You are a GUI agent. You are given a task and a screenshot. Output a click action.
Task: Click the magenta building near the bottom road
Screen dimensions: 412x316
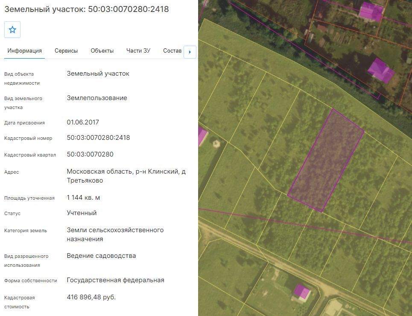(302, 291)
